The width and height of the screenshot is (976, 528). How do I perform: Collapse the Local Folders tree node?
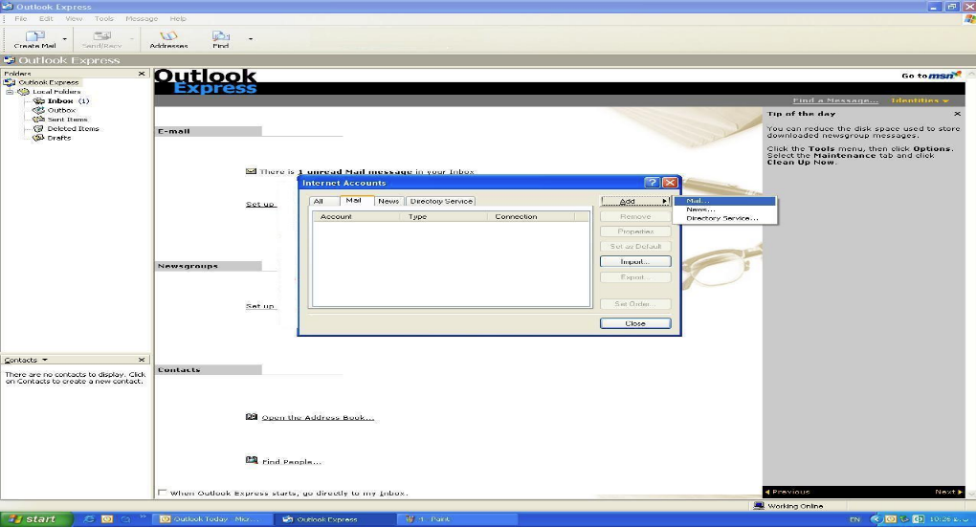pos(10,92)
